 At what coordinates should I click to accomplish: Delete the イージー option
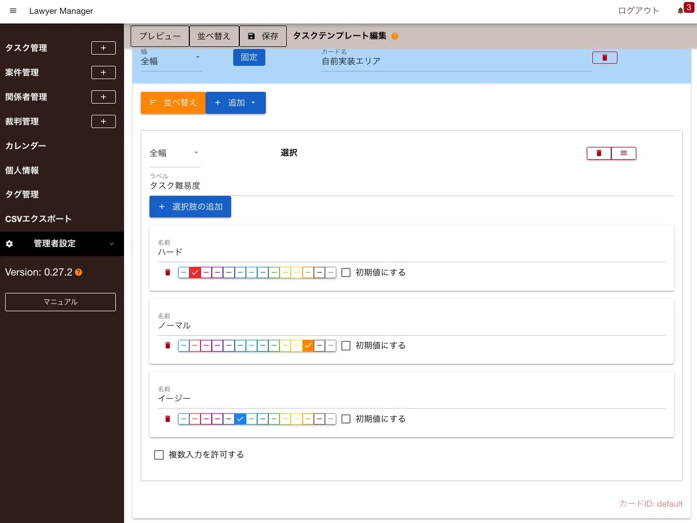pos(167,419)
